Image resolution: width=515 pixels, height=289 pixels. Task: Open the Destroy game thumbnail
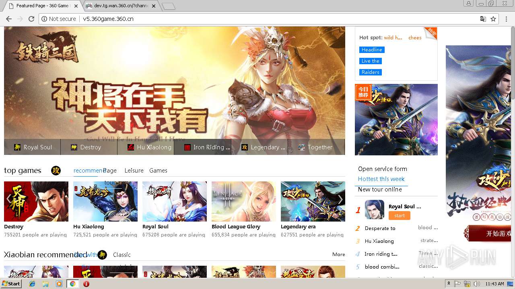(36, 201)
